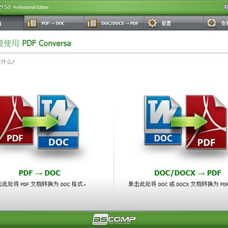
Task: Switch to the 设置 settings tab
Action: pos(174,23)
